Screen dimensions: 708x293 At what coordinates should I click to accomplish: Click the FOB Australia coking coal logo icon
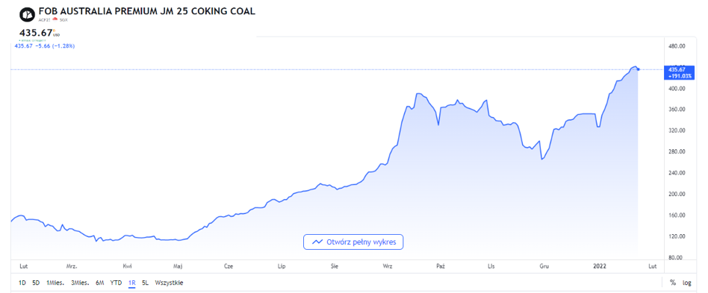(27, 14)
